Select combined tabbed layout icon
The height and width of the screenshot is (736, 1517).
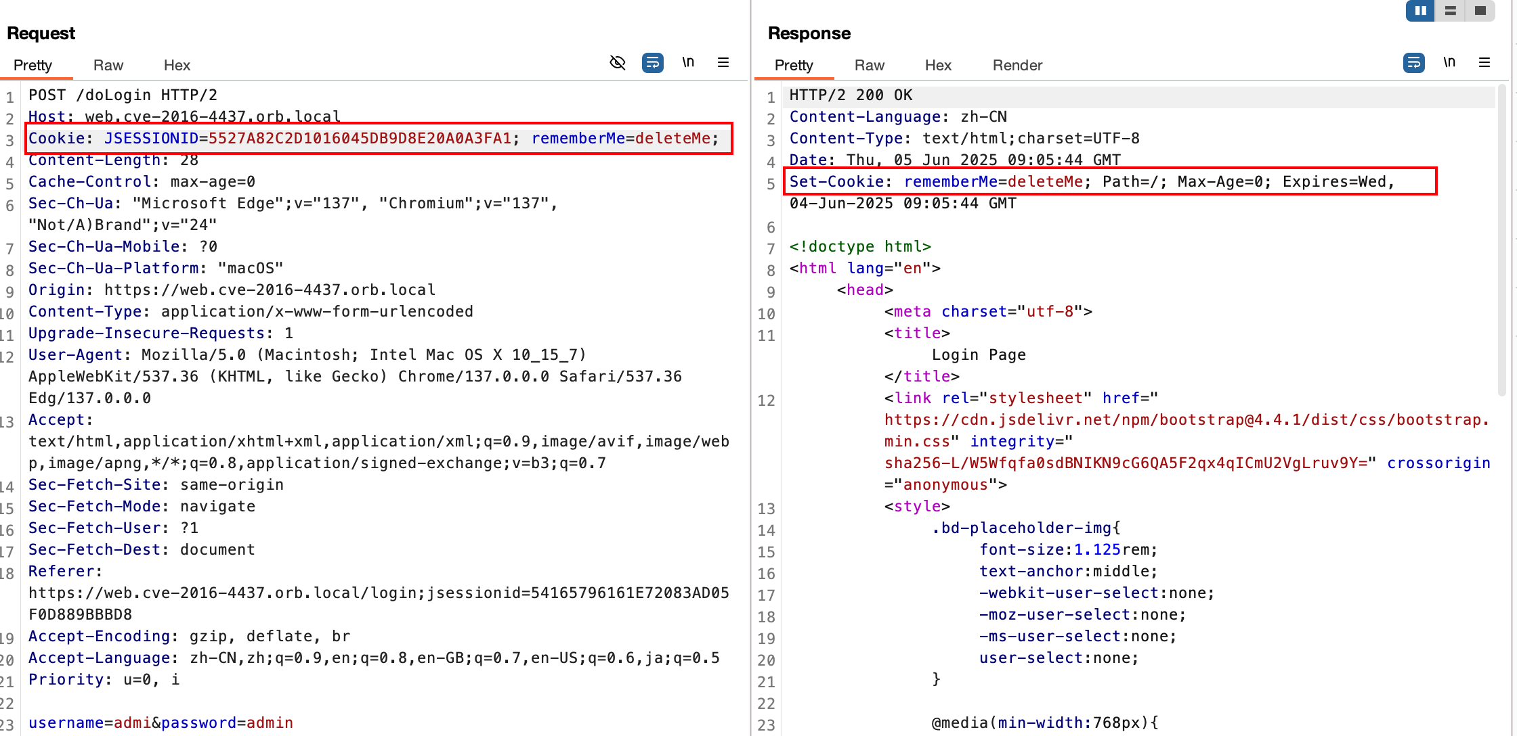(x=1480, y=11)
